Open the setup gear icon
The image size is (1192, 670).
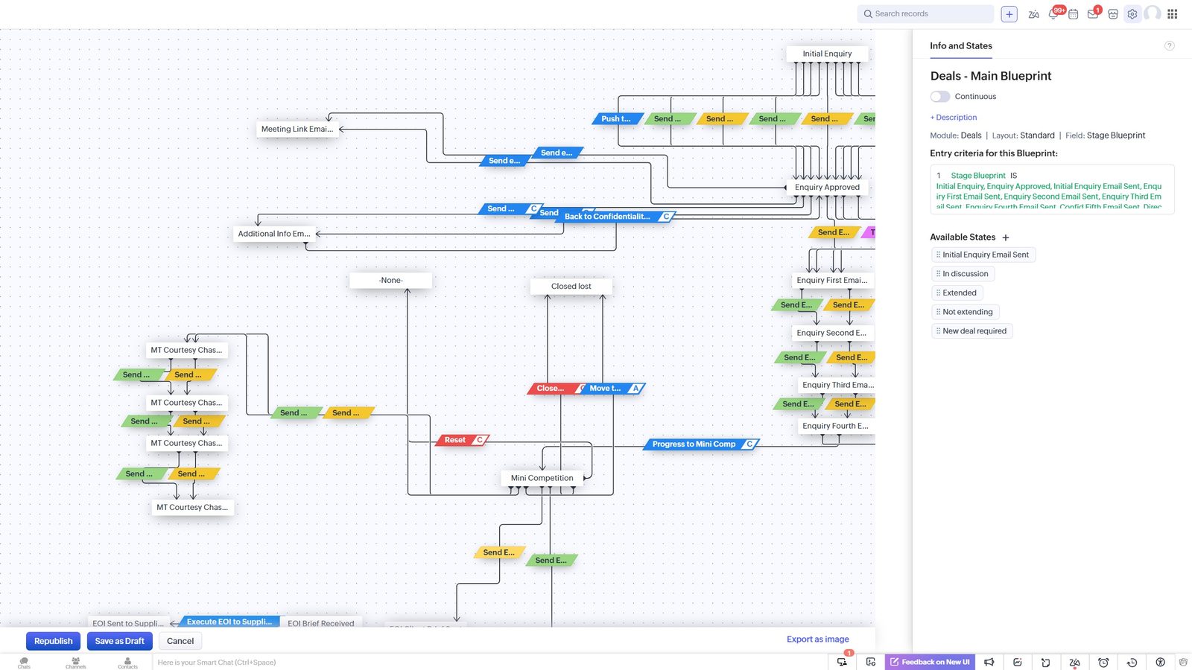pyautogui.click(x=1132, y=14)
